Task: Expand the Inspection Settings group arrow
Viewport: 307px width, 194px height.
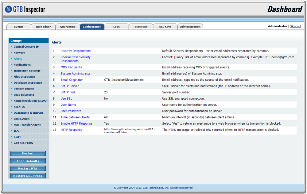Action: pyautogui.click(x=11, y=71)
